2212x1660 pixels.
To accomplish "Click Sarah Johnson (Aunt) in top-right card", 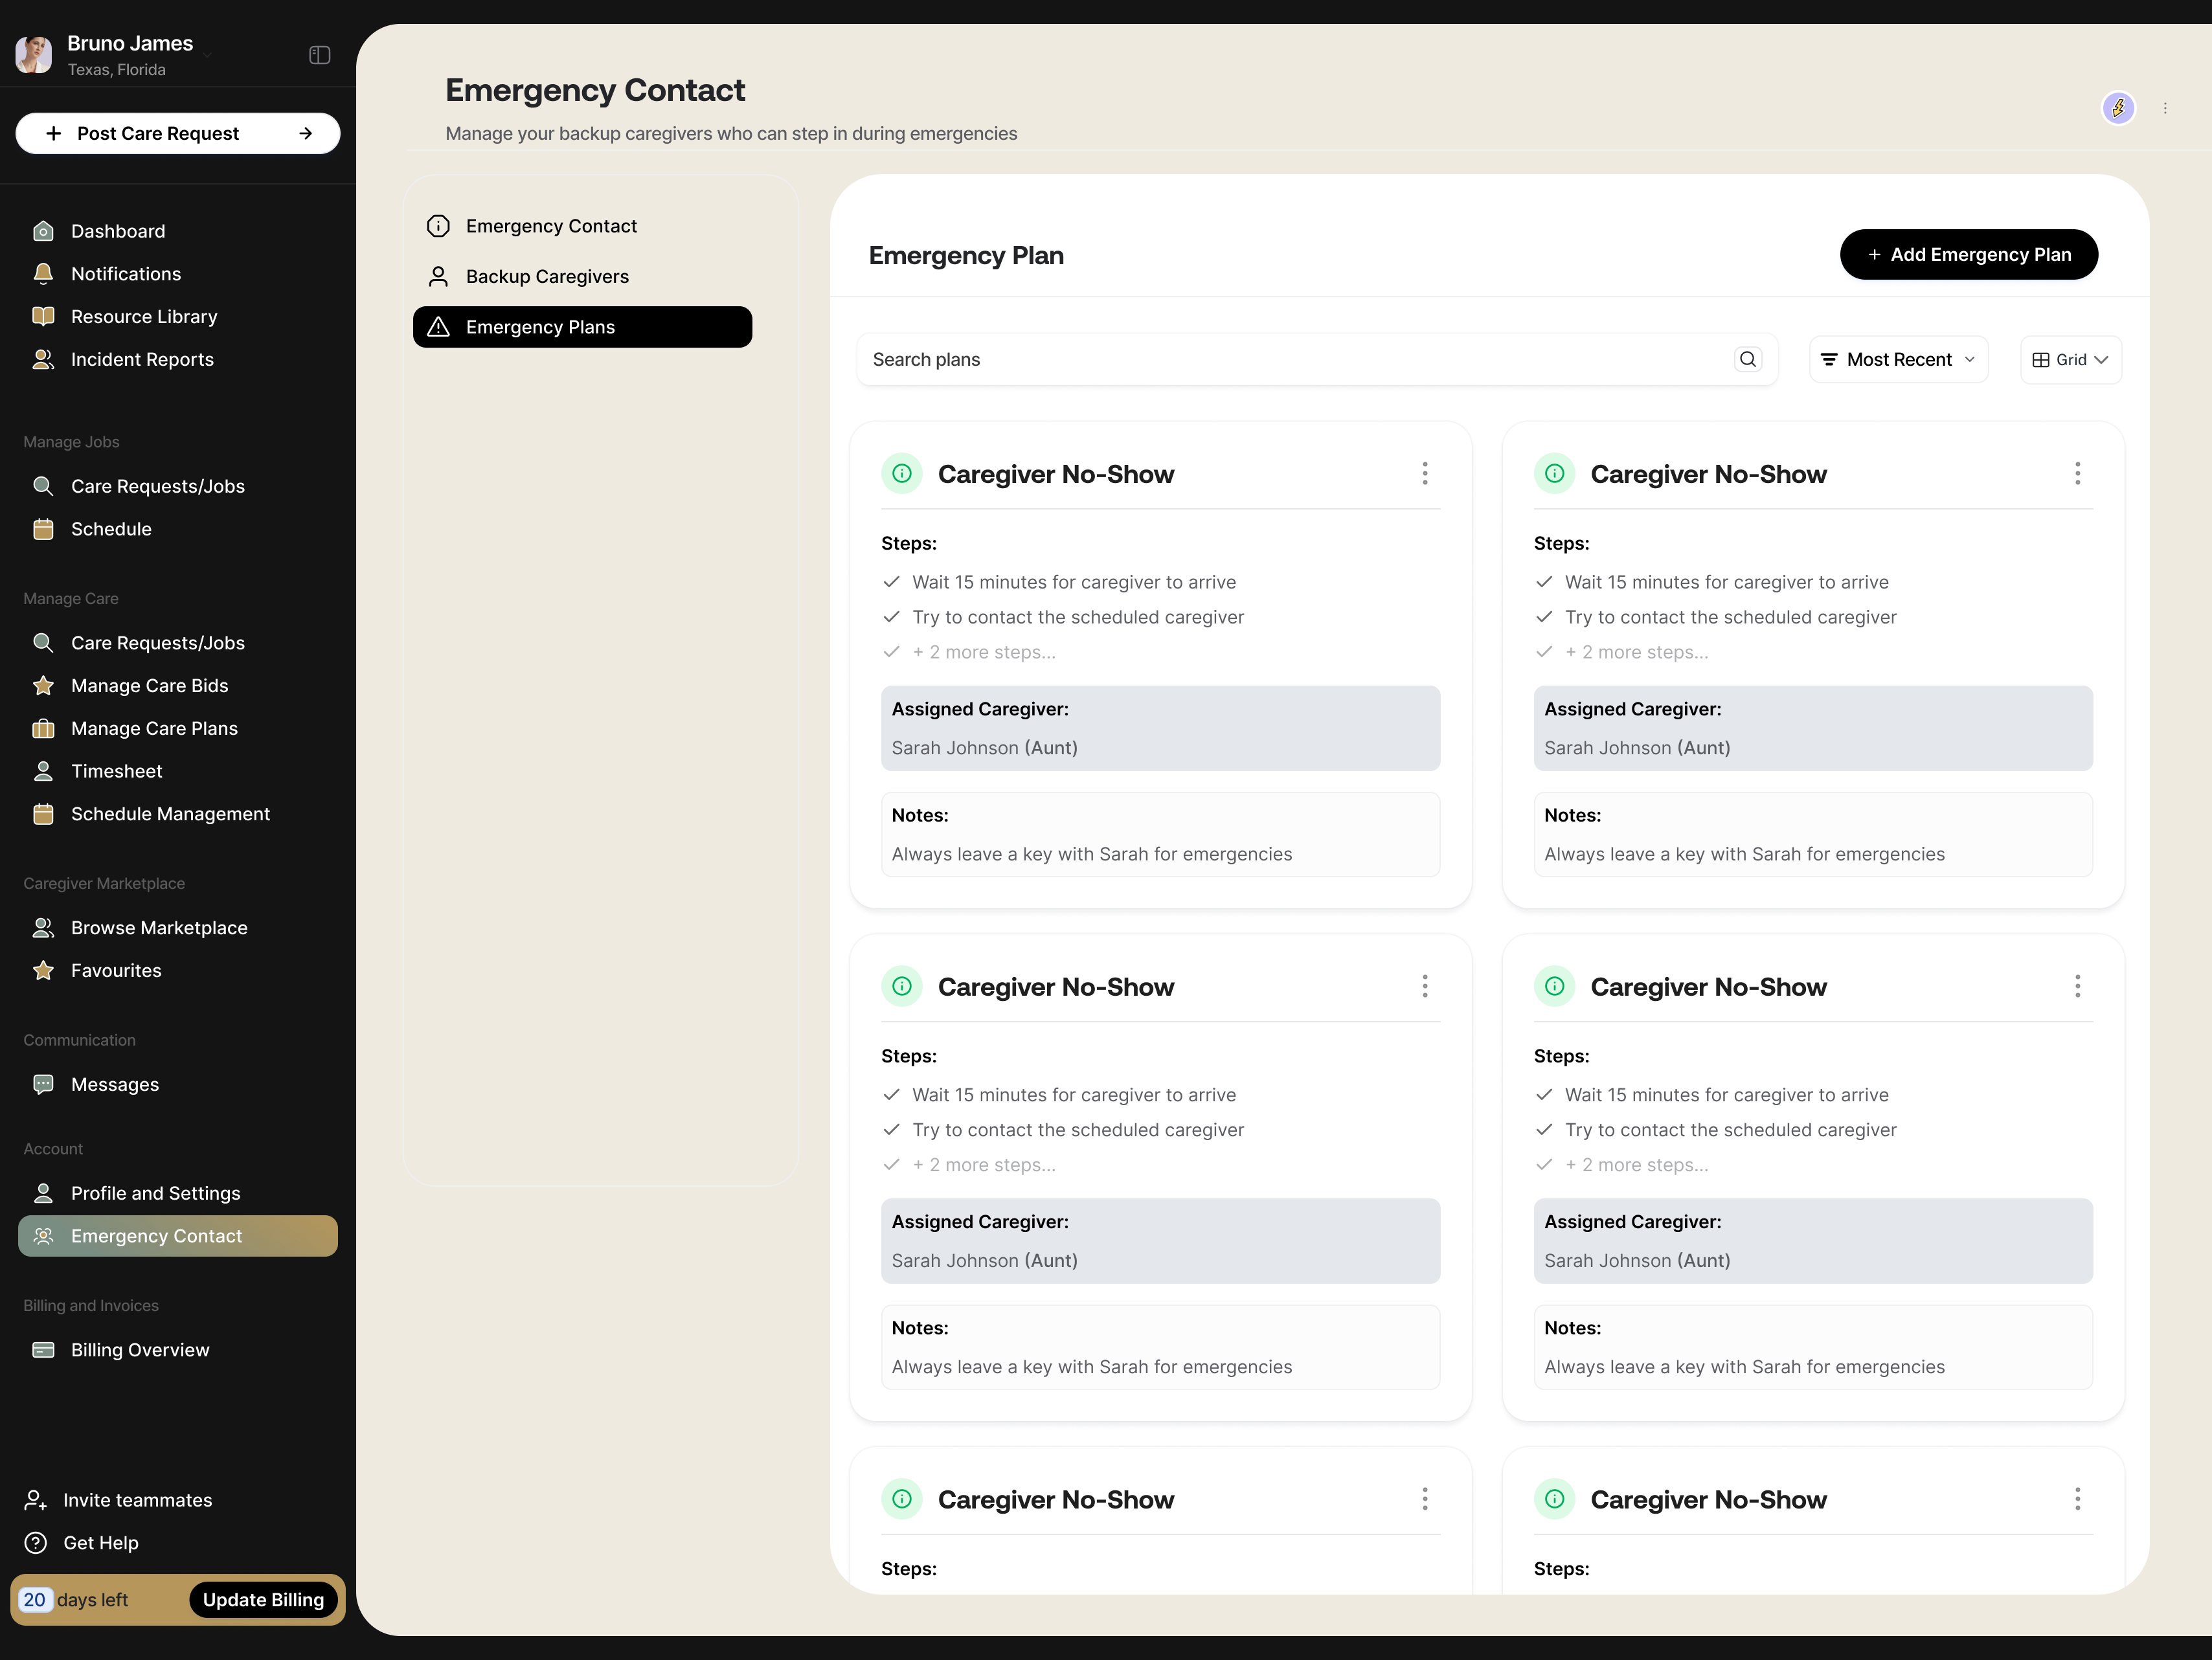I will (x=1637, y=748).
